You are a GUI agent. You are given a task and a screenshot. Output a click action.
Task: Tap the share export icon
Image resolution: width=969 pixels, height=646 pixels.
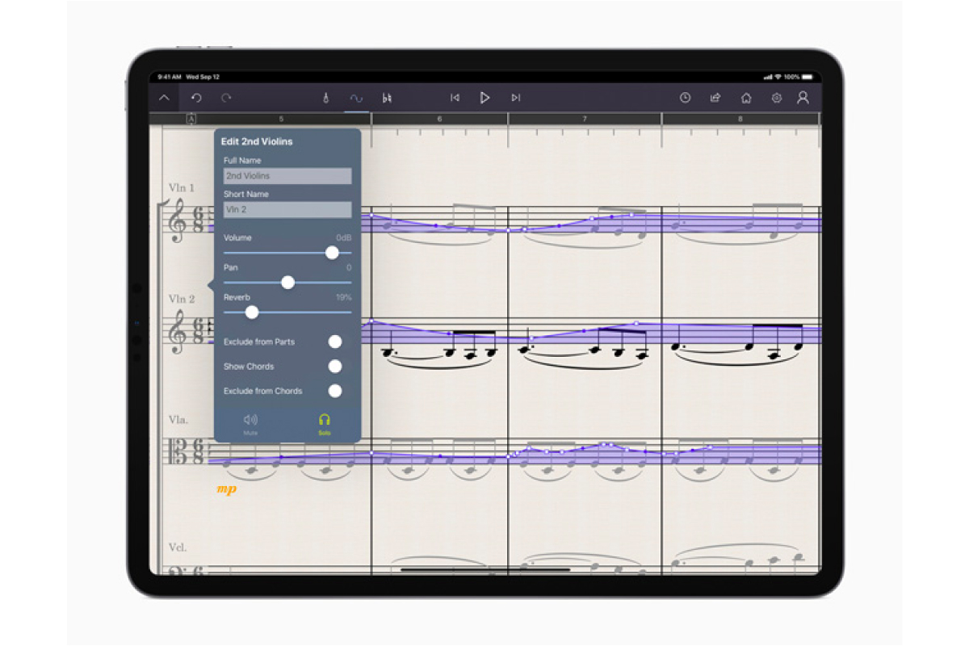coord(715,98)
